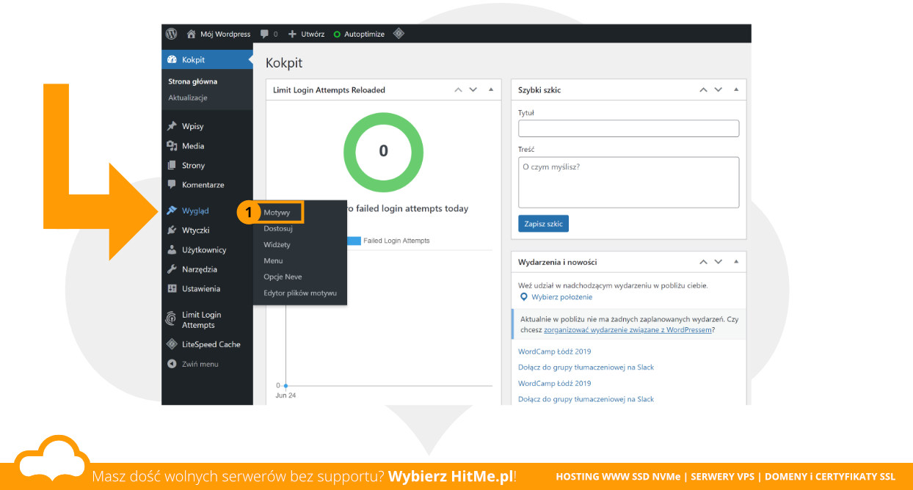Image resolution: width=913 pixels, height=490 pixels.
Task: Open Dostosuj in the Wygląd submenu
Action: pos(278,228)
